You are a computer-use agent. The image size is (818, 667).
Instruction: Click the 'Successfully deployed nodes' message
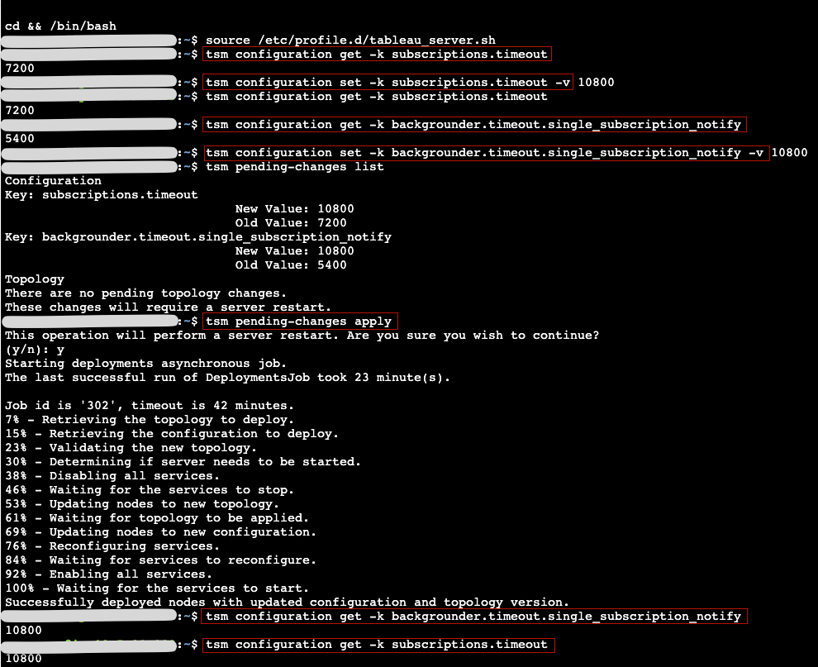click(287, 602)
